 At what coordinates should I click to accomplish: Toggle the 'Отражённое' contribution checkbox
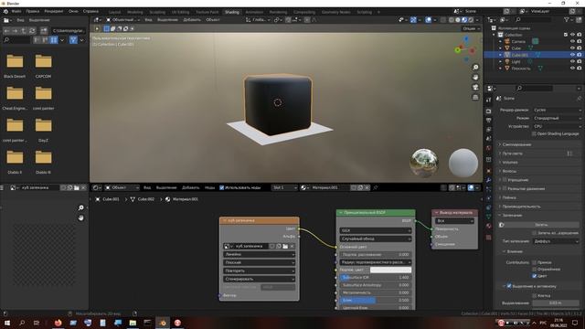point(534,269)
